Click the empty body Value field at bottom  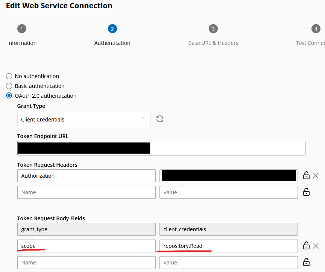click(x=229, y=263)
